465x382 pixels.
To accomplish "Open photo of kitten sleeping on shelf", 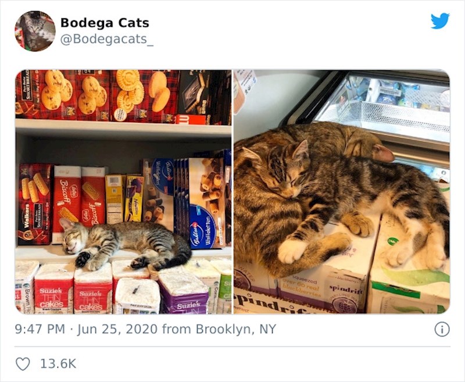I will point(123,192).
